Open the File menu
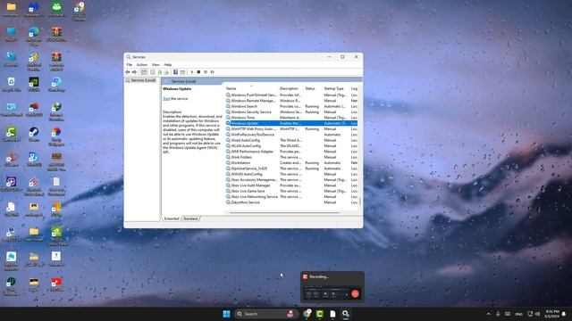The image size is (572, 321). (x=130, y=65)
